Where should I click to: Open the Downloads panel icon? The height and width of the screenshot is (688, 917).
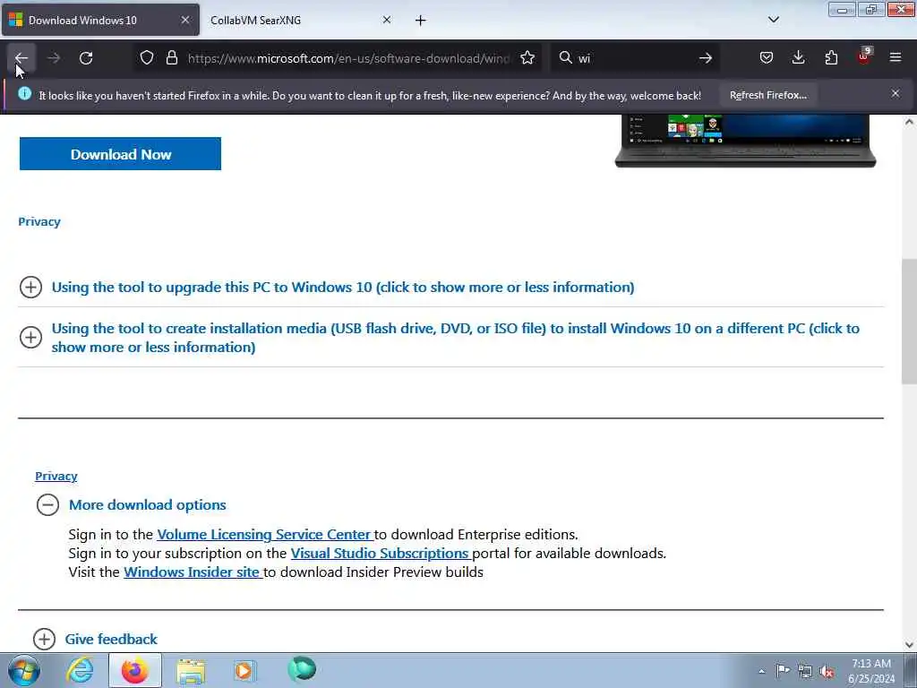(798, 57)
